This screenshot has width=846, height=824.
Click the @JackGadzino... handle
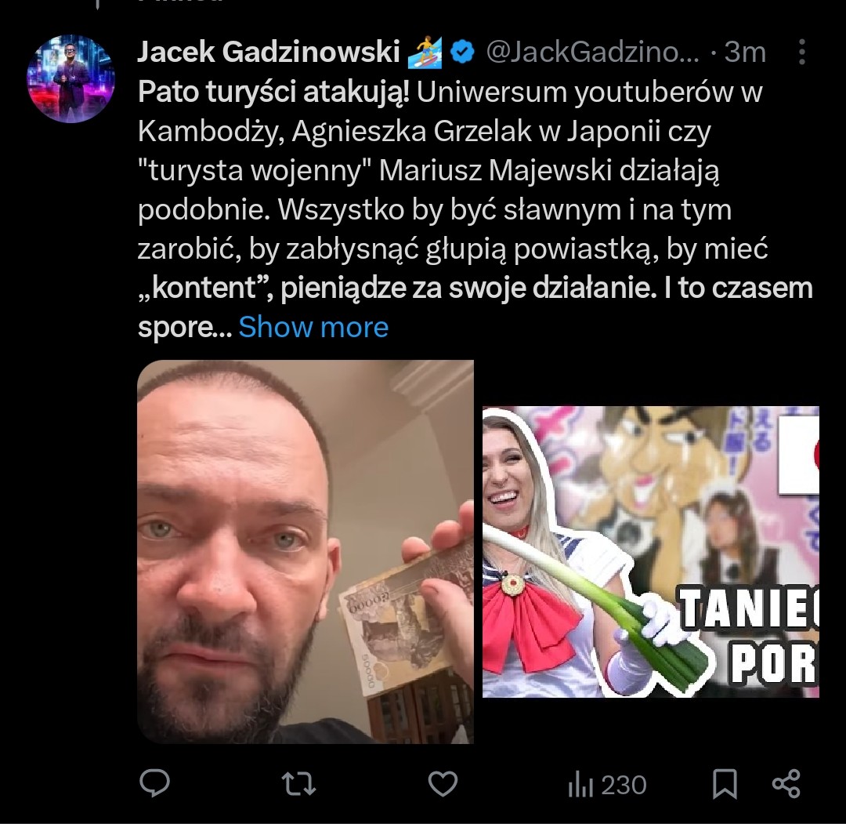pyautogui.click(x=592, y=52)
